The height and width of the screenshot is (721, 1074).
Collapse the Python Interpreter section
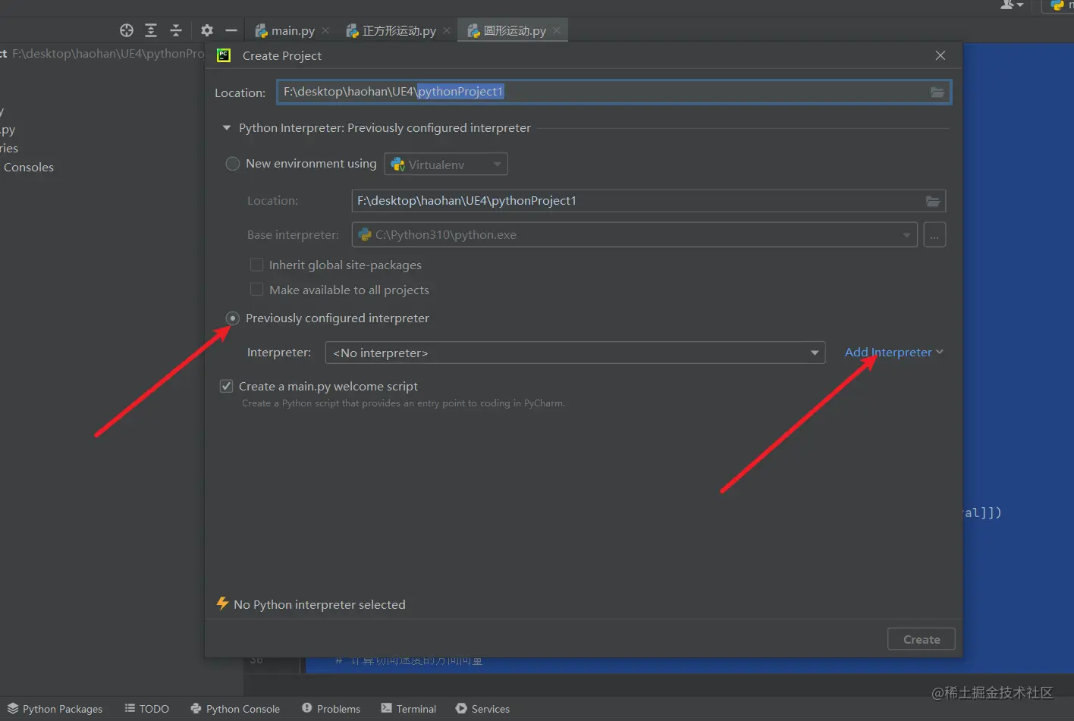pyautogui.click(x=226, y=128)
